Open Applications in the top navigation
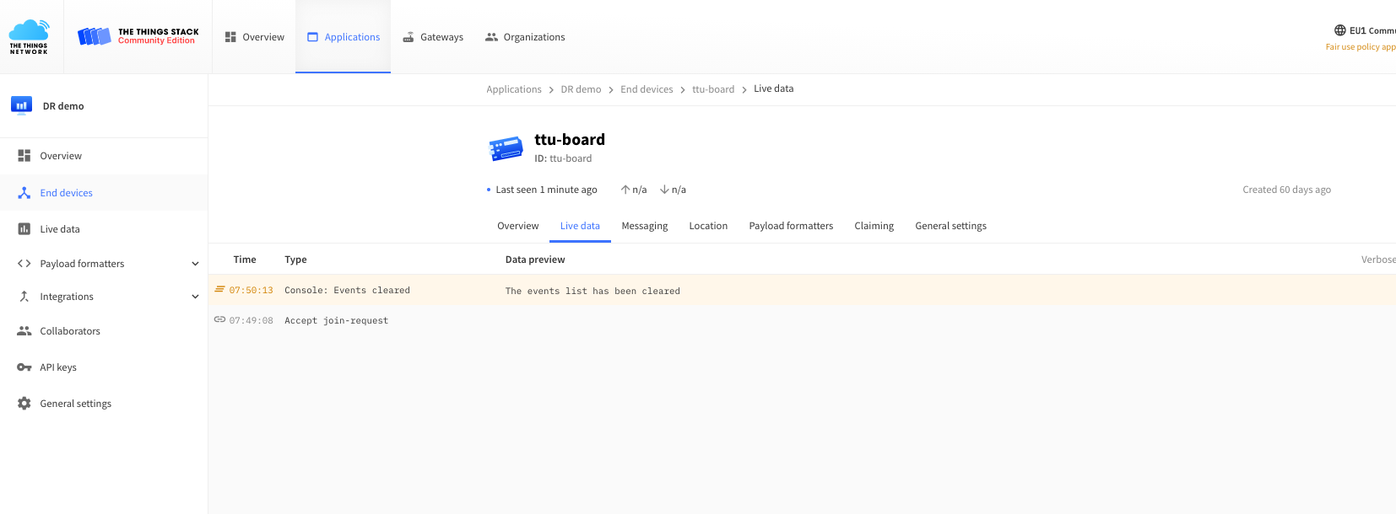 pos(344,37)
